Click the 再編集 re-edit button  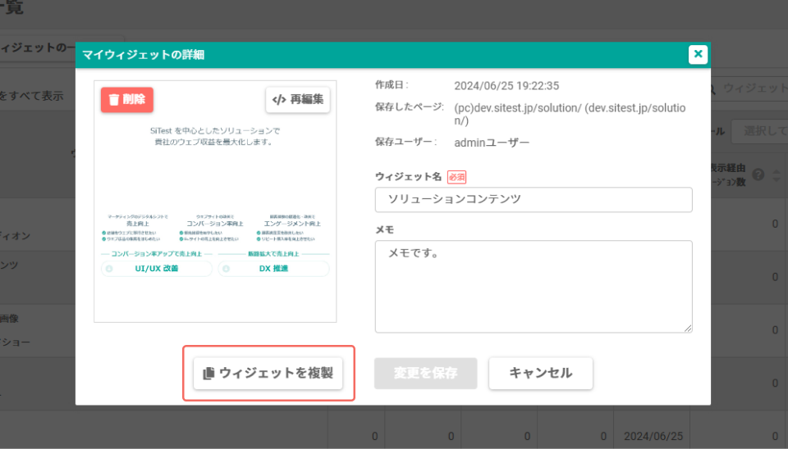point(298,100)
